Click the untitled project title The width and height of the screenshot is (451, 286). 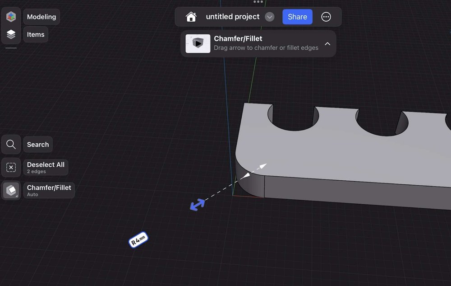coord(232,16)
